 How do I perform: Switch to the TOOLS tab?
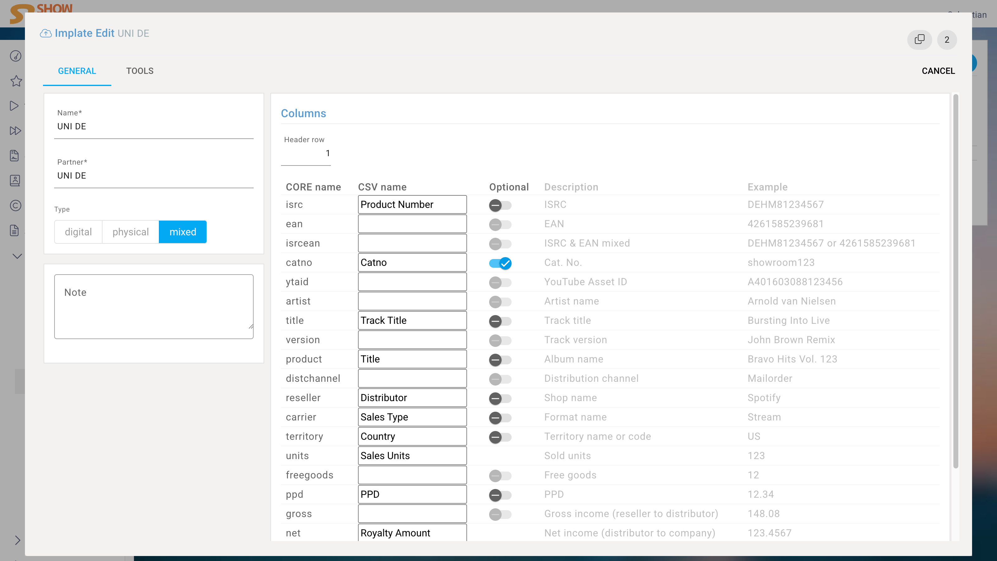pyautogui.click(x=140, y=71)
